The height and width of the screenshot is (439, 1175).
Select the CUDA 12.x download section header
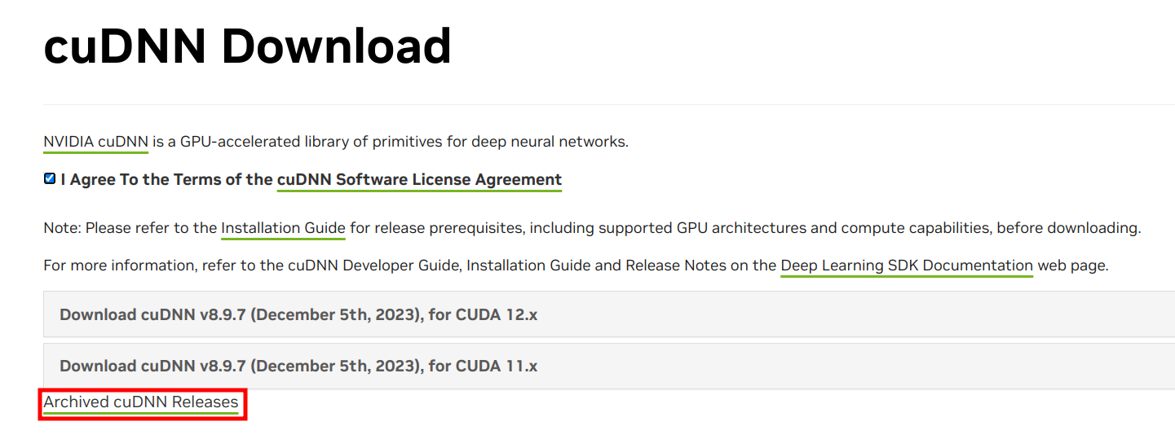(x=609, y=314)
